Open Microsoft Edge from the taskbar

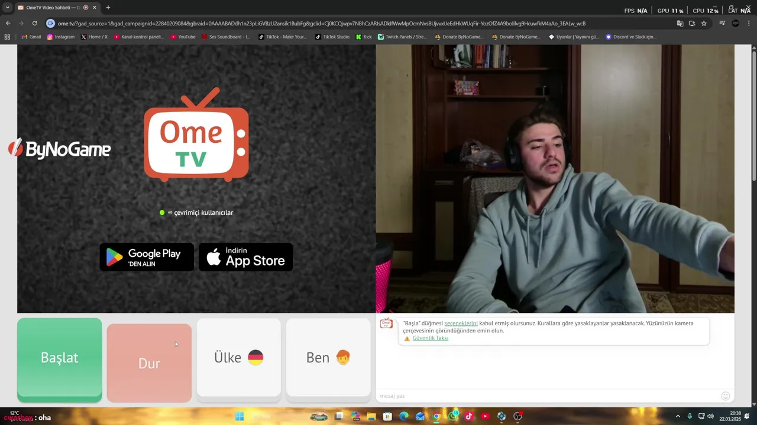[403, 416]
